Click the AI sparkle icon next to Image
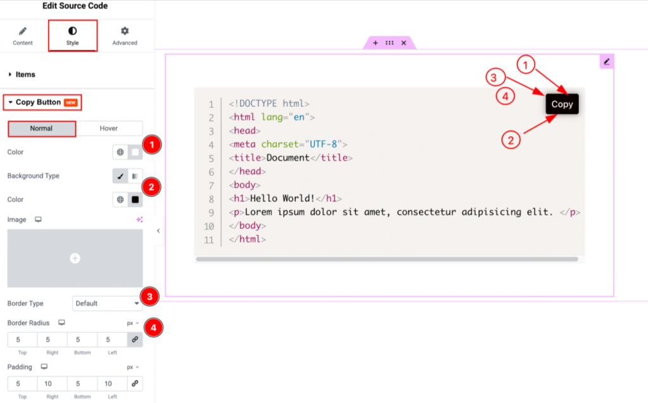 (140, 218)
